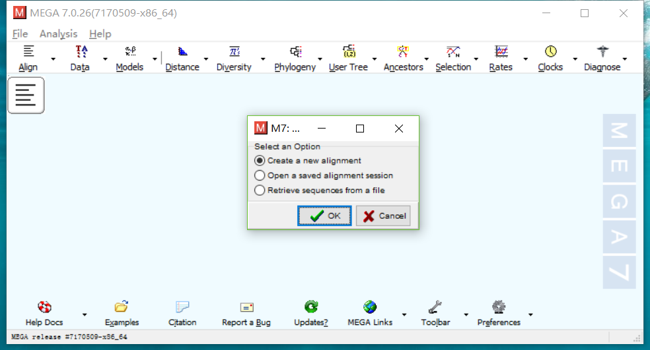Confirm with the OK button
This screenshot has height=350, width=650.
pyautogui.click(x=324, y=216)
